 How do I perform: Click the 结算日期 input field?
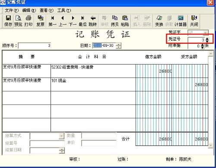pos(44,151)
